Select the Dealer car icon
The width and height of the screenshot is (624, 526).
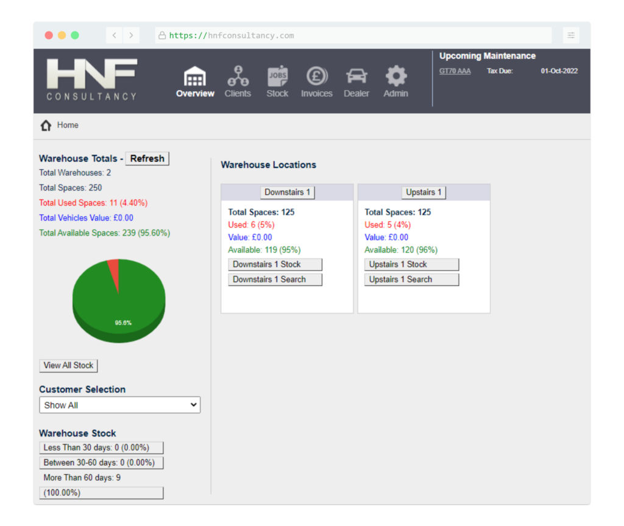356,77
